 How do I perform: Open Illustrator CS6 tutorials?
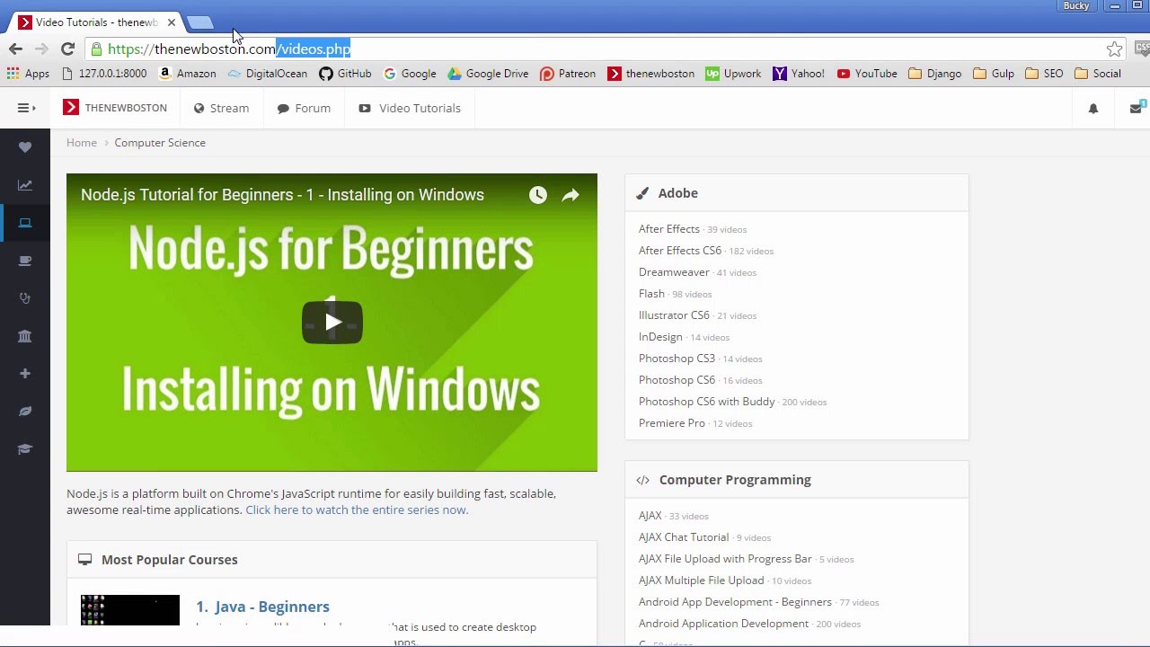pyautogui.click(x=674, y=315)
